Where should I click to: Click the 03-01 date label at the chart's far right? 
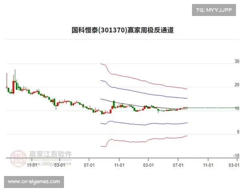tap(234, 165)
